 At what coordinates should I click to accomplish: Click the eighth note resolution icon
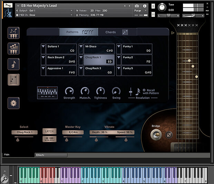point(138,91)
